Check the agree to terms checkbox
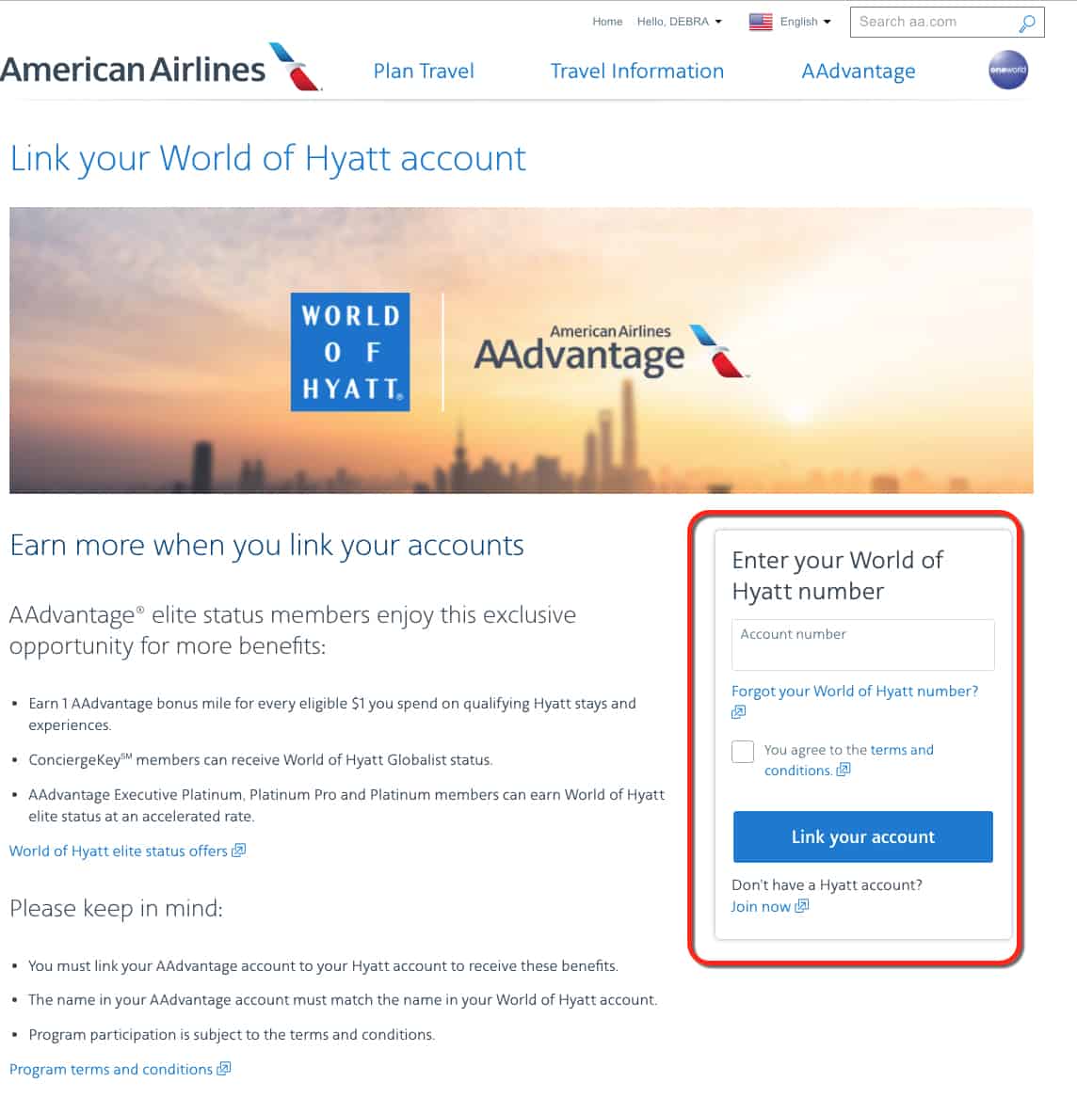This screenshot has height=1098, width=1077. coord(743,752)
